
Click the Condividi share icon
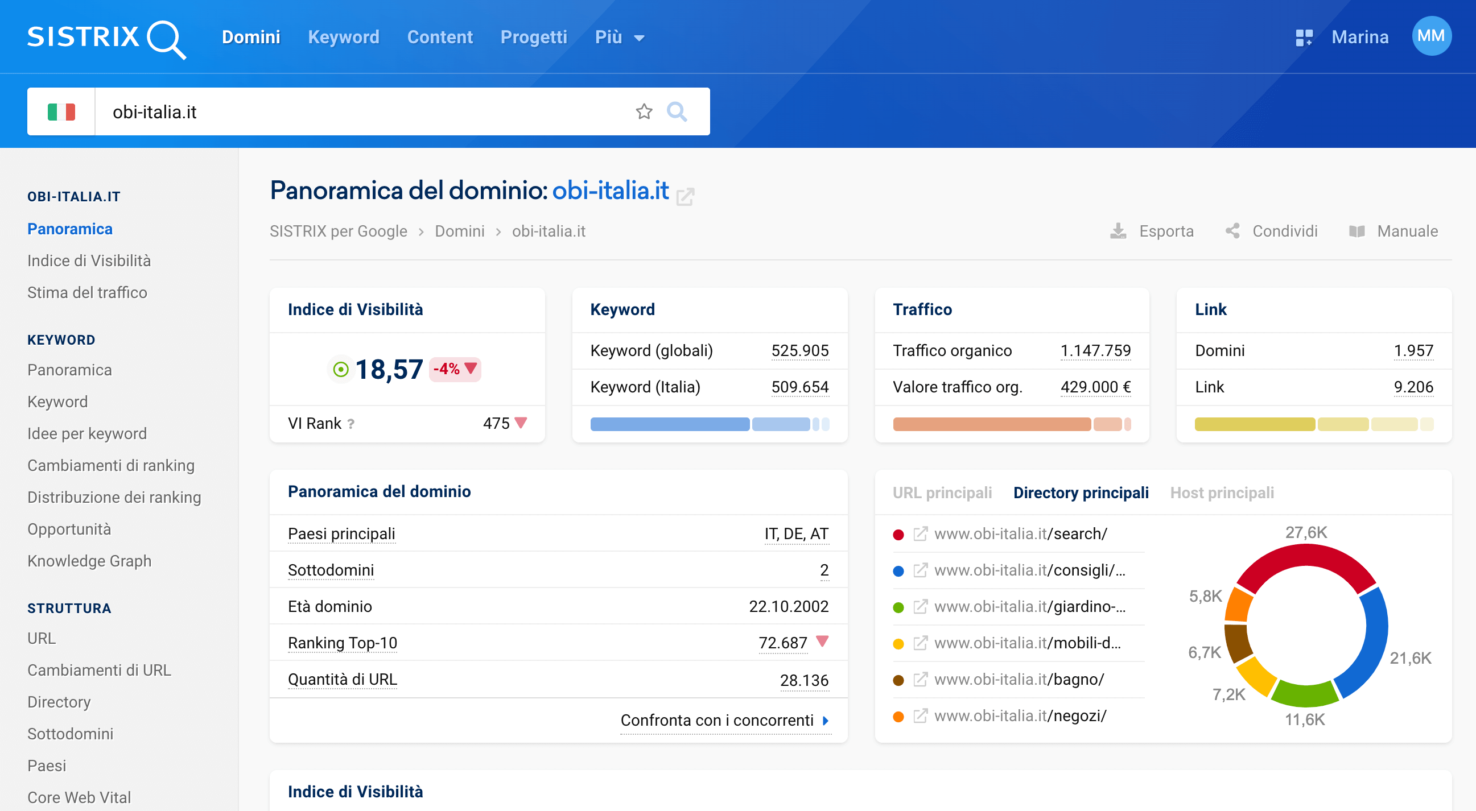coord(1232,231)
